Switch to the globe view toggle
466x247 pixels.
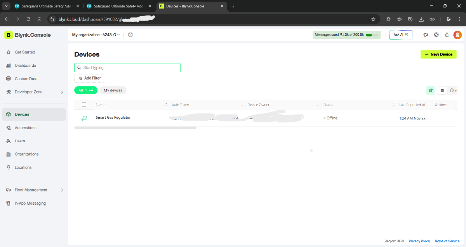(452, 90)
